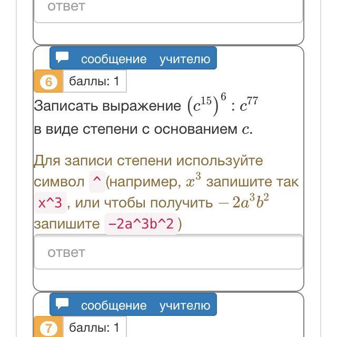The height and width of the screenshot is (337, 337).
Task: Click hint text 'Для записи степени используйте'
Action: pyautogui.click(x=148, y=161)
